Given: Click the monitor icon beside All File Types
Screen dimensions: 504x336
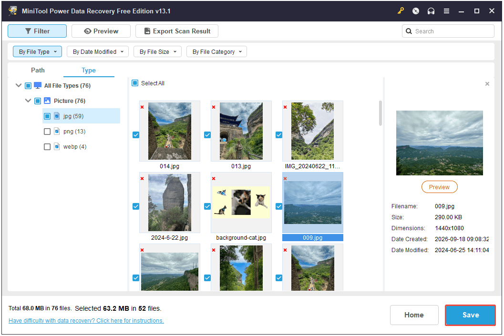Looking at the screenshot, I should pos(38,85).
